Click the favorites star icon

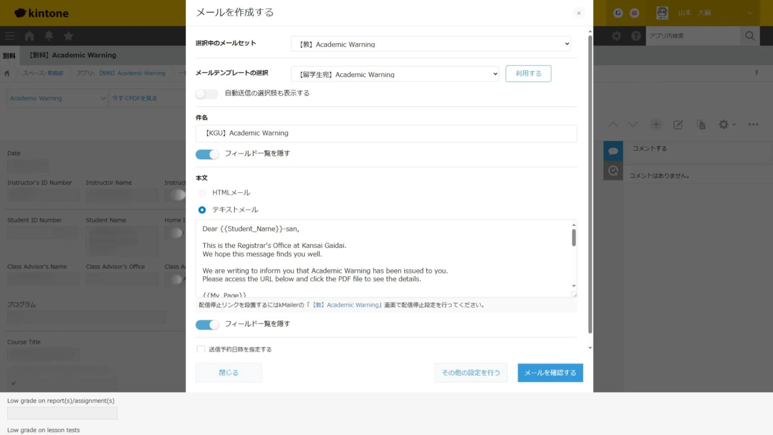point(68,36)
